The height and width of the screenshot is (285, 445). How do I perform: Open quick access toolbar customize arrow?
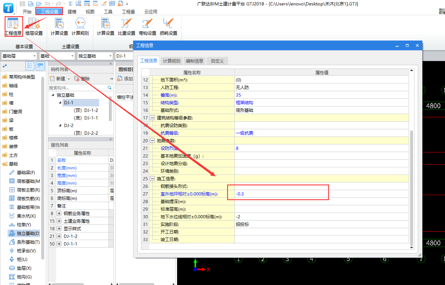[127, 4]
